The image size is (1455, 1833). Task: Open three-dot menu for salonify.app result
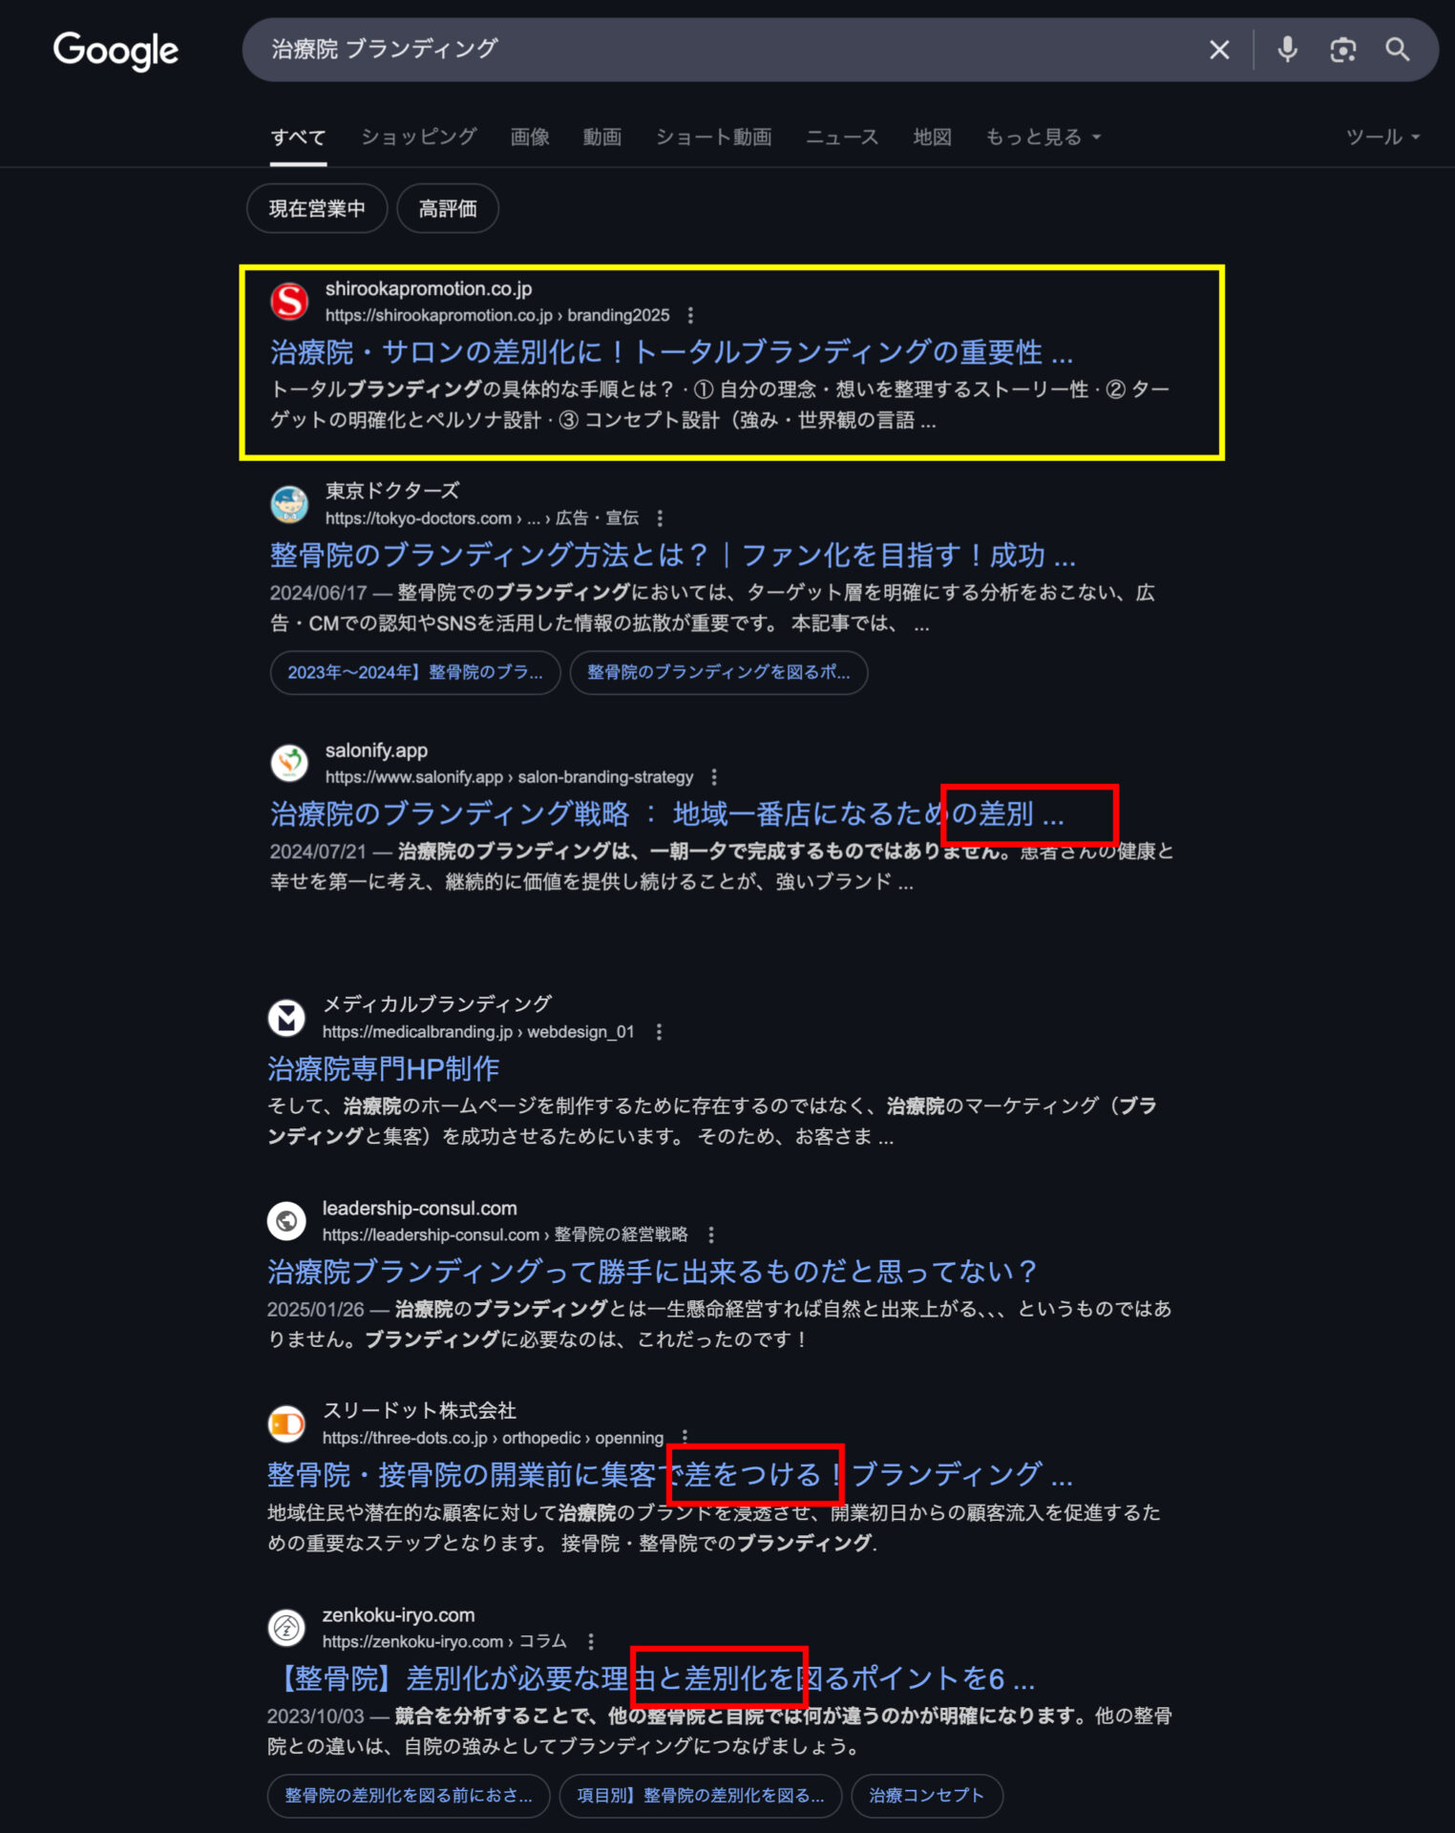click(x=714, y=777)
